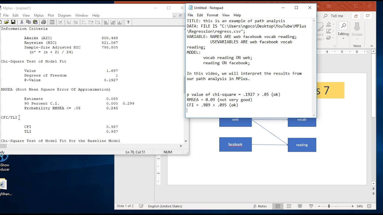
Task: Click P-Value 0.1927 in Mplus output
Action: pyautogui.click(x=111, y=80)
